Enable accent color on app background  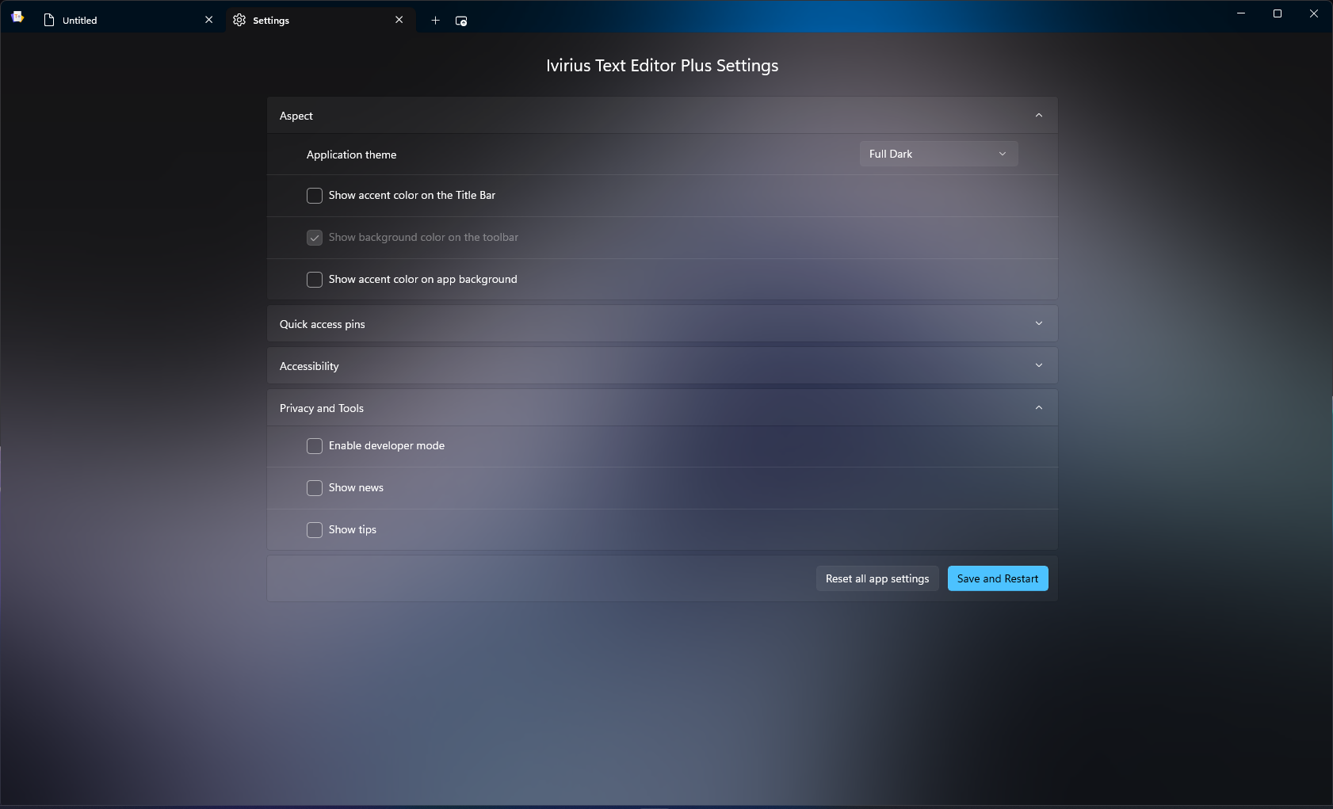315,280
